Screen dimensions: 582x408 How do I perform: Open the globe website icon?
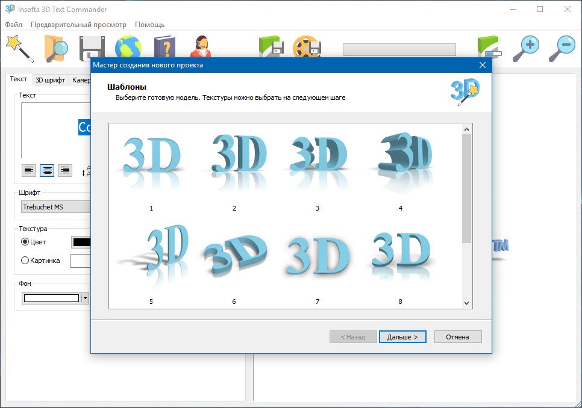click(128, 48)
